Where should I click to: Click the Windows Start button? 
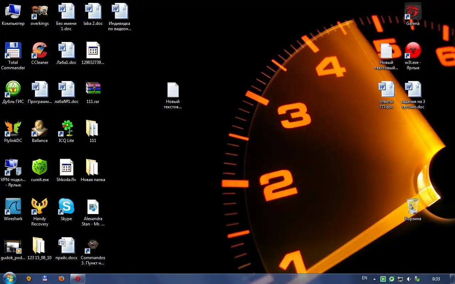(x=9, y=279)
